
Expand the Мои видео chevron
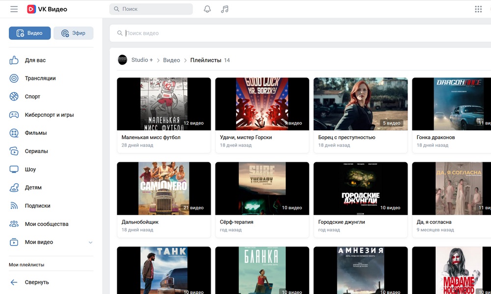click(x=90, y=243)
